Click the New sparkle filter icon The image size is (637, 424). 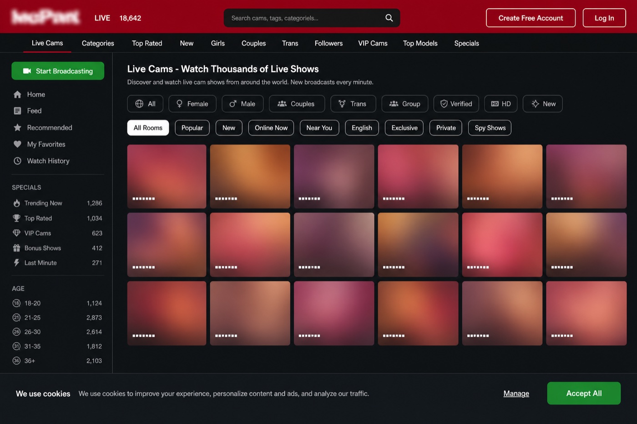point(535,104)
